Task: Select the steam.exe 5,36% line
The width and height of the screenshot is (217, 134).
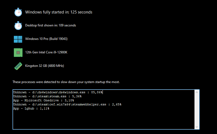Action: click(x=47, y=96)
